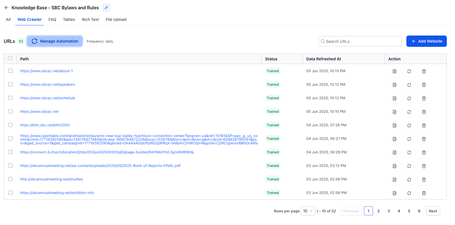Jump to page 6
The height and width of the screenshot is (225, 455).
tap(419, 211)
